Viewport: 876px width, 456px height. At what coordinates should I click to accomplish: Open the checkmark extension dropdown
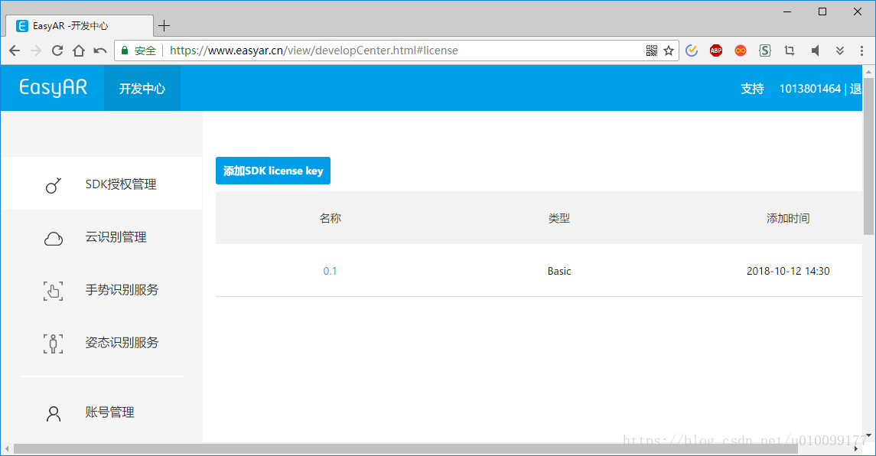[691, 50]
